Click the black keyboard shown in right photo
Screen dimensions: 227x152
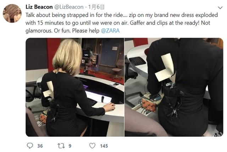coord(137,61)
